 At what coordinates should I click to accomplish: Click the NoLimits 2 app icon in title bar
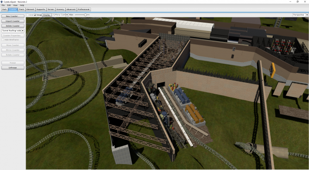(2, 2)
